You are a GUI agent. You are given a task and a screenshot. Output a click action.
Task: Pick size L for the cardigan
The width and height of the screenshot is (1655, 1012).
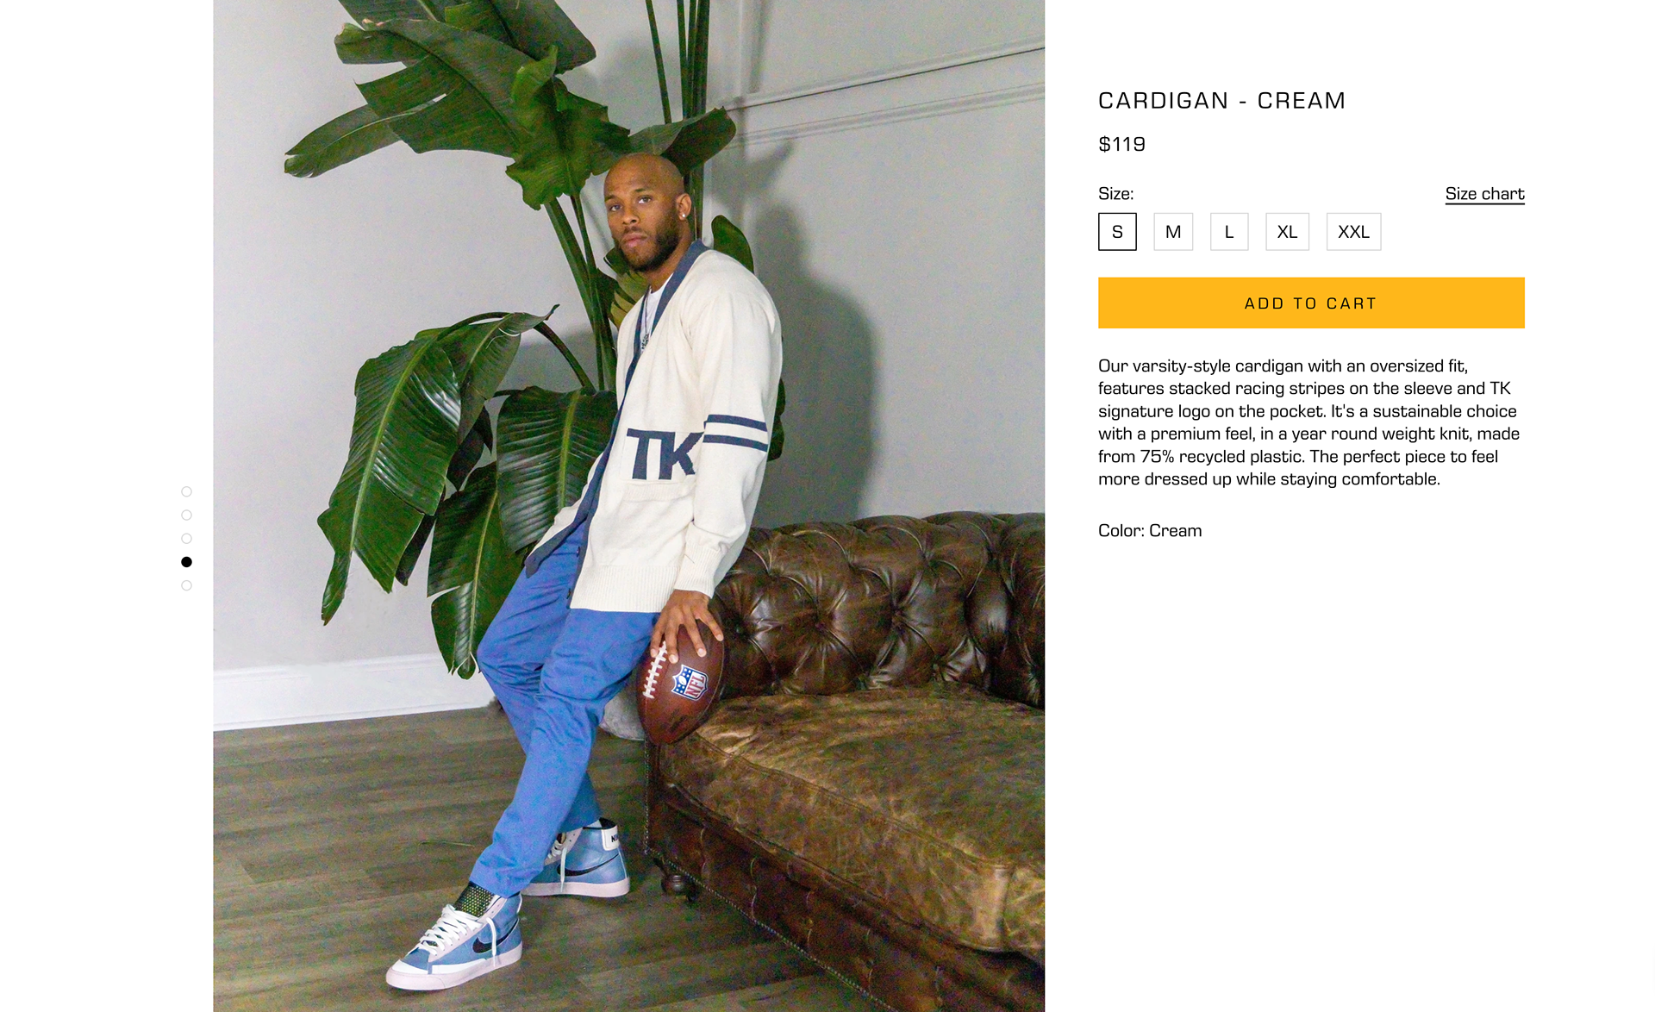[1229, 232]
